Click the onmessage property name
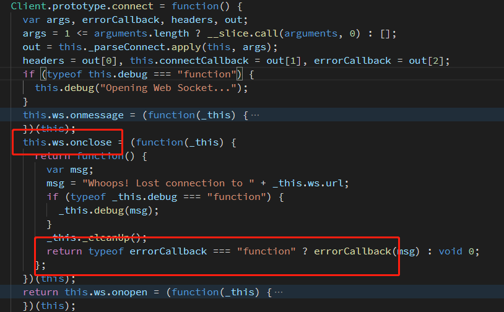This screenshot has width=504, height=312. tap(97, 115)
